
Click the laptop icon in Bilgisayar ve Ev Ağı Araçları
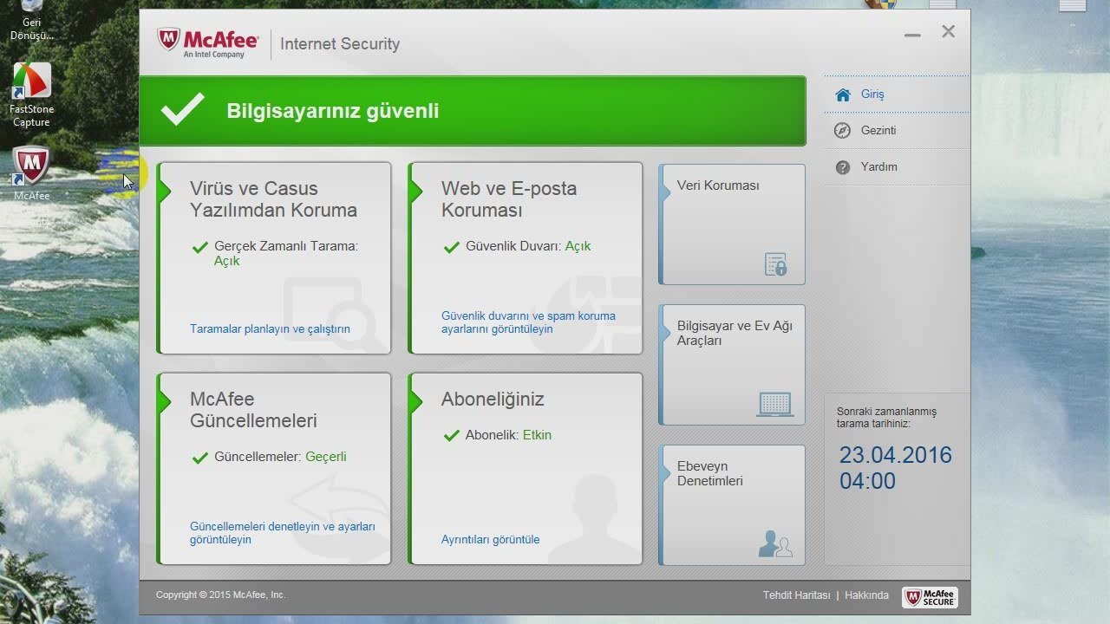(774, 404)
